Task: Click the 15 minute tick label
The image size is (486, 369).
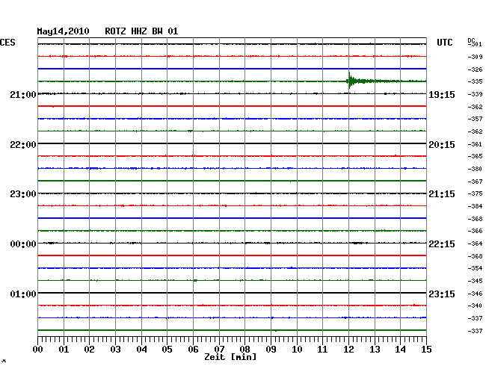Action: point(426,350)
